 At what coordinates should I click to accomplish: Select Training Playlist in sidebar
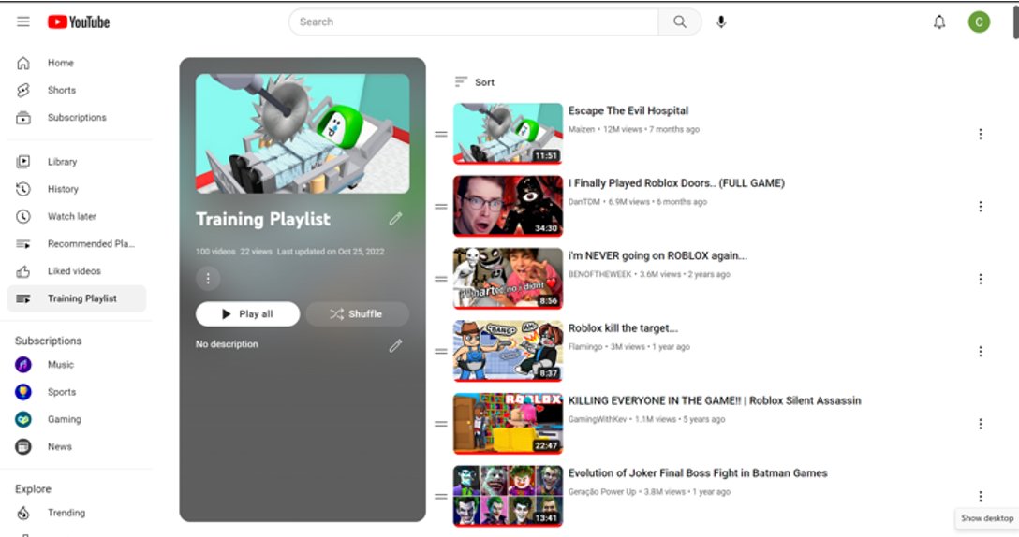click(x=77, y=298)
